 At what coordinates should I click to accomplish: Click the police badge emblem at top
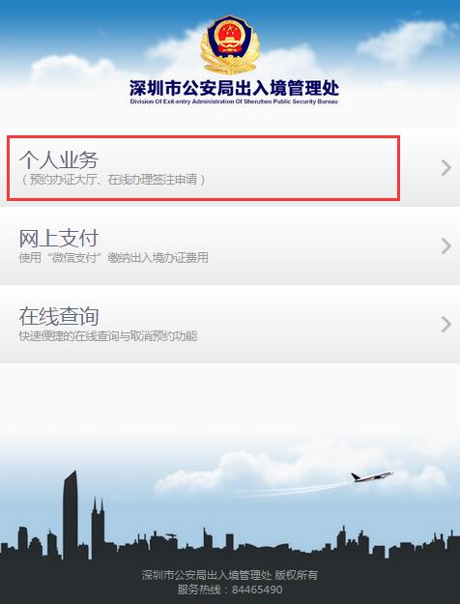(x=230, y=44)
